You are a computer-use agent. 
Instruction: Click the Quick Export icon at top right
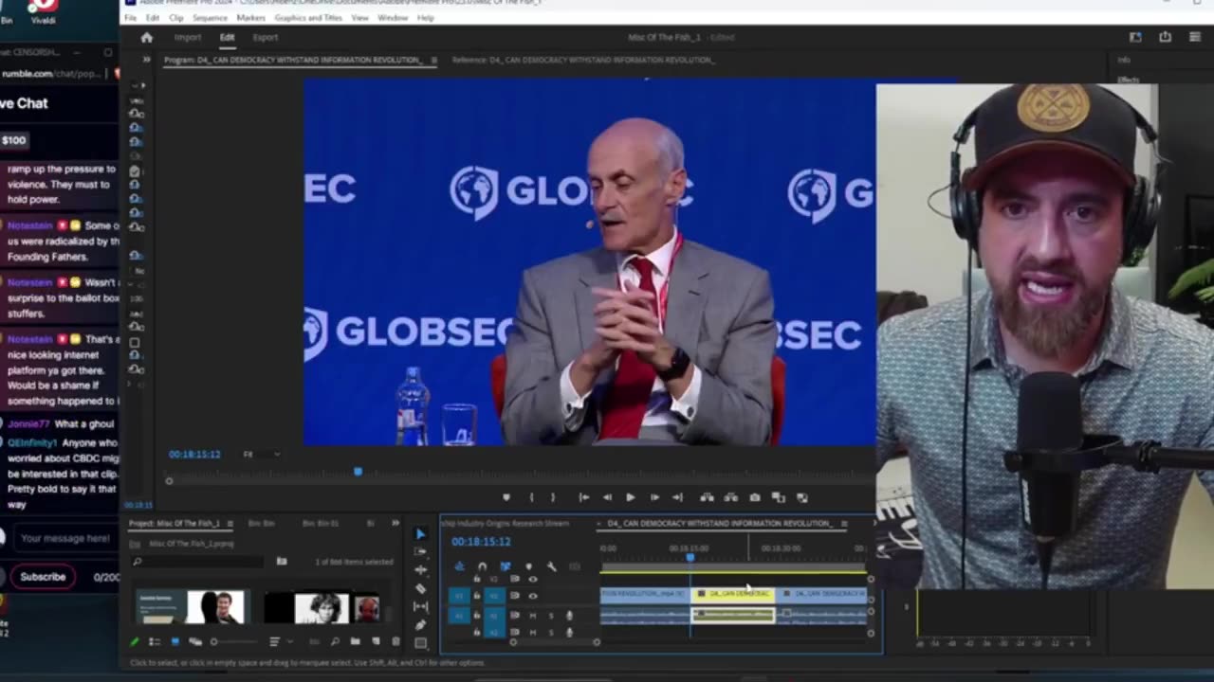1166,37
